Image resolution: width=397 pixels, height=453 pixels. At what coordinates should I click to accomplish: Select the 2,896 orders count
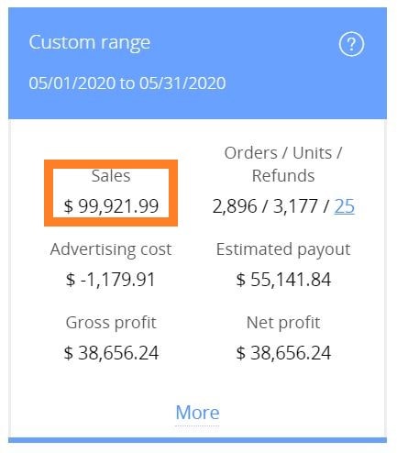[235, 205]
